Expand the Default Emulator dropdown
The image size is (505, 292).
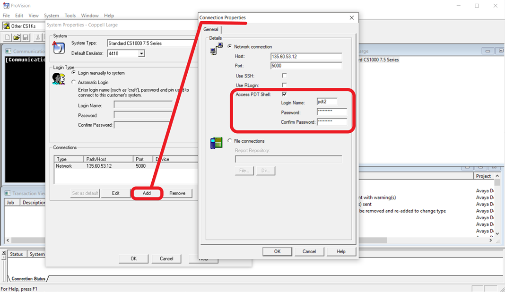pos(141,53)
